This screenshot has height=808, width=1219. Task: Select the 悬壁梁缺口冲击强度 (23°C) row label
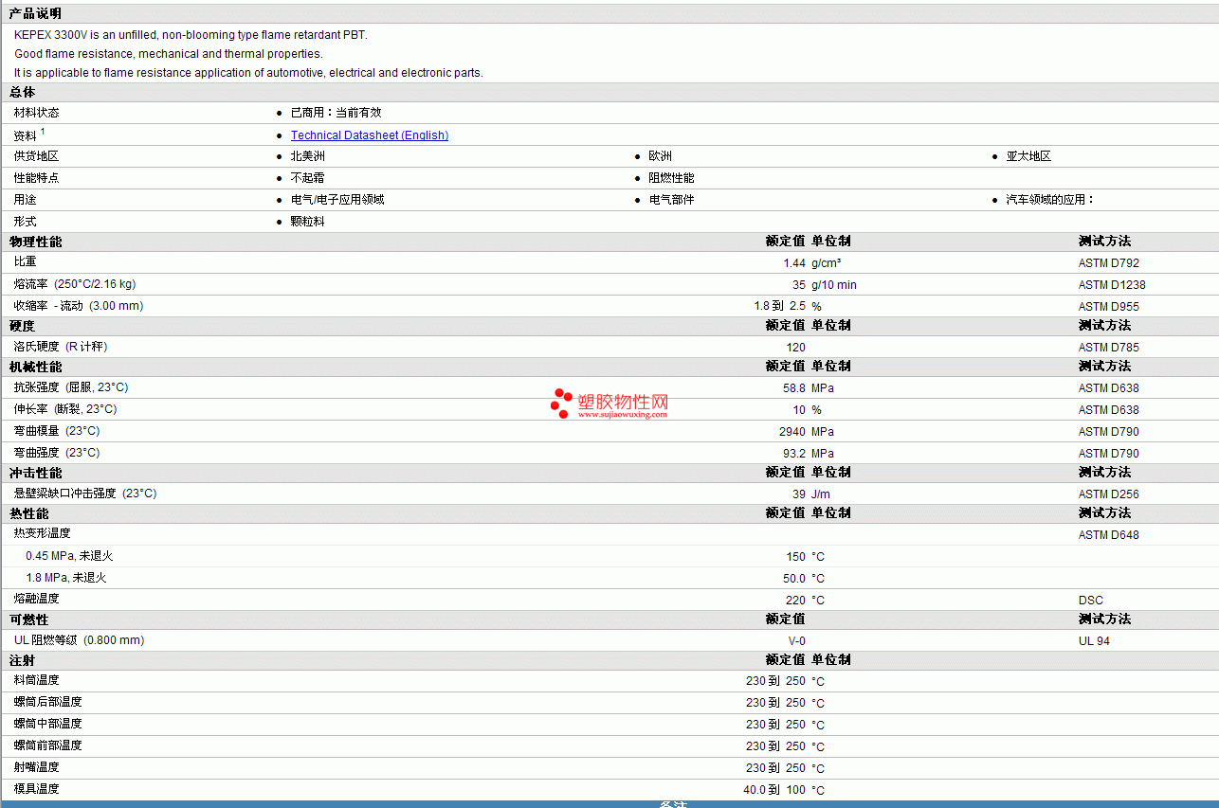click(x=85, y=494)
